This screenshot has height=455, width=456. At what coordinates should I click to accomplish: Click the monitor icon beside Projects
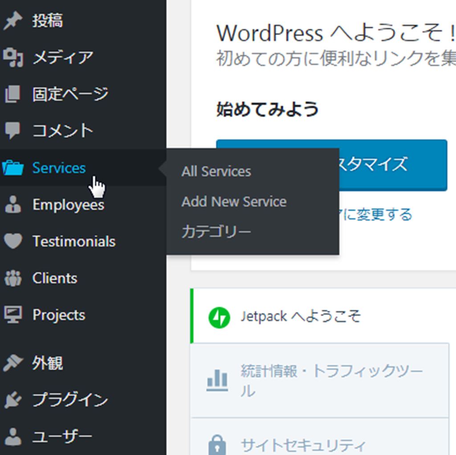[12, 315]
